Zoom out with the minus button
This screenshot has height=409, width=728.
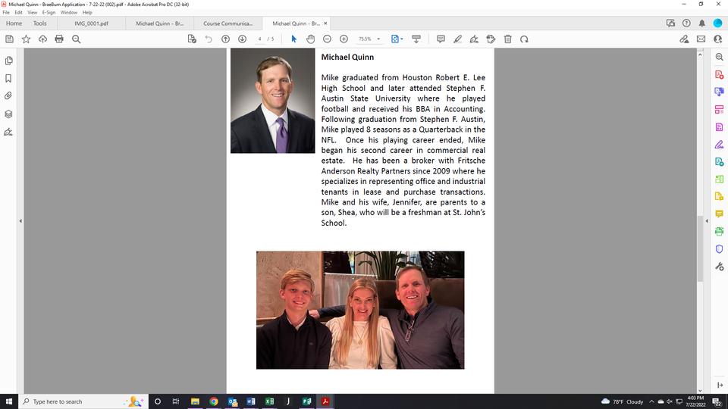coord(328,39)
